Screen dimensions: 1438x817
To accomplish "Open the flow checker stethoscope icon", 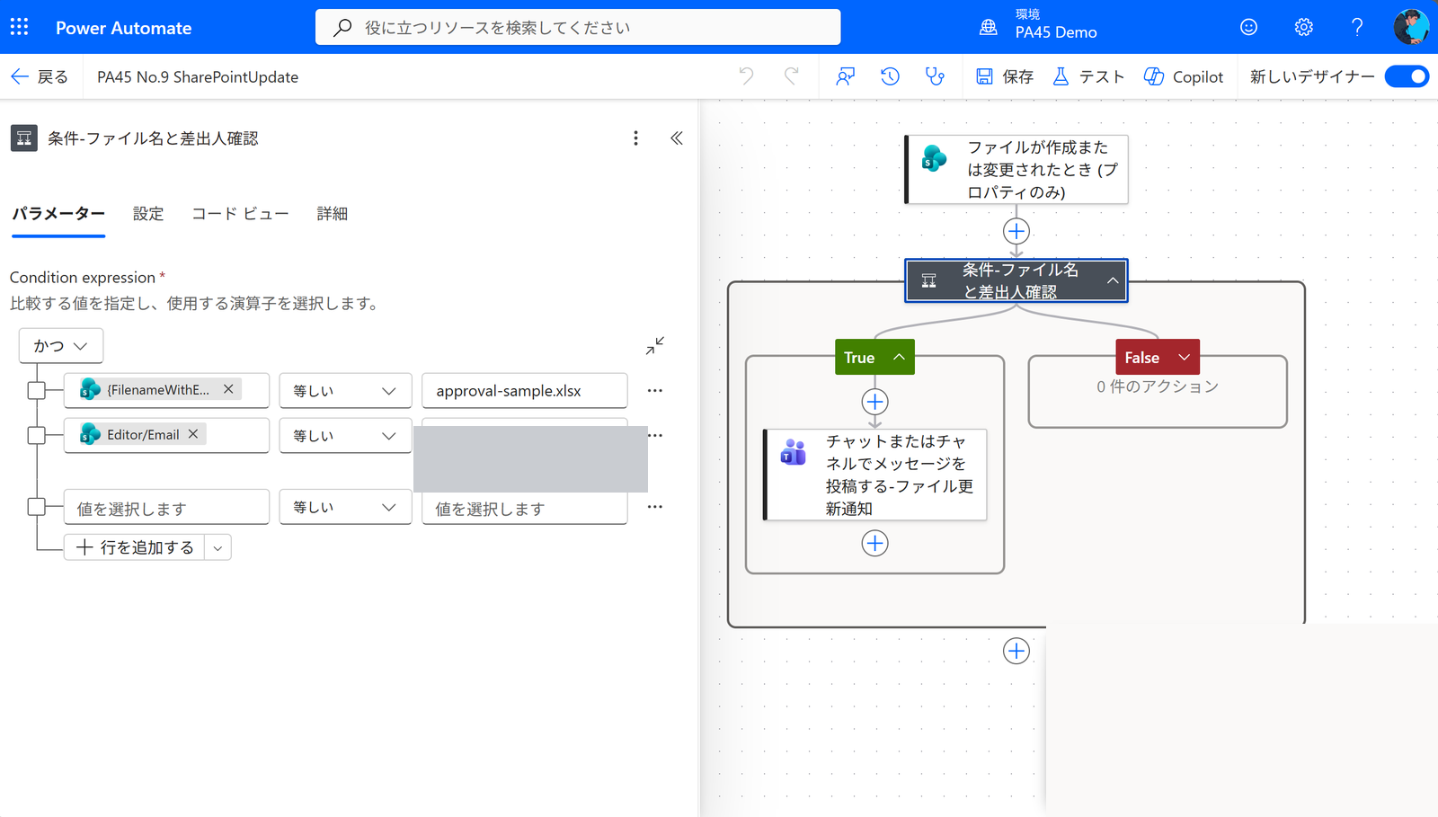I will (935, 76).
